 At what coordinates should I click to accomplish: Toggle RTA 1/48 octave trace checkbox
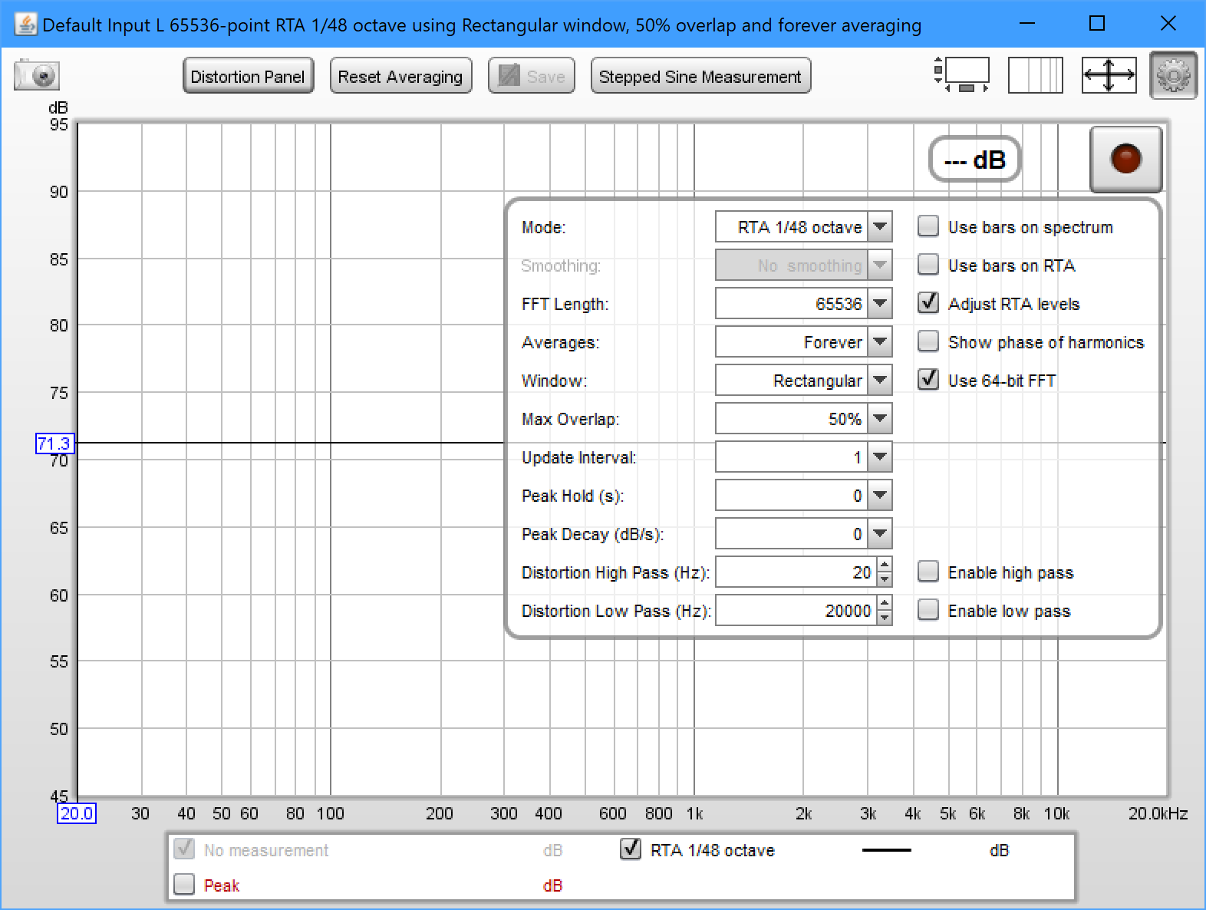pos(631,849)
